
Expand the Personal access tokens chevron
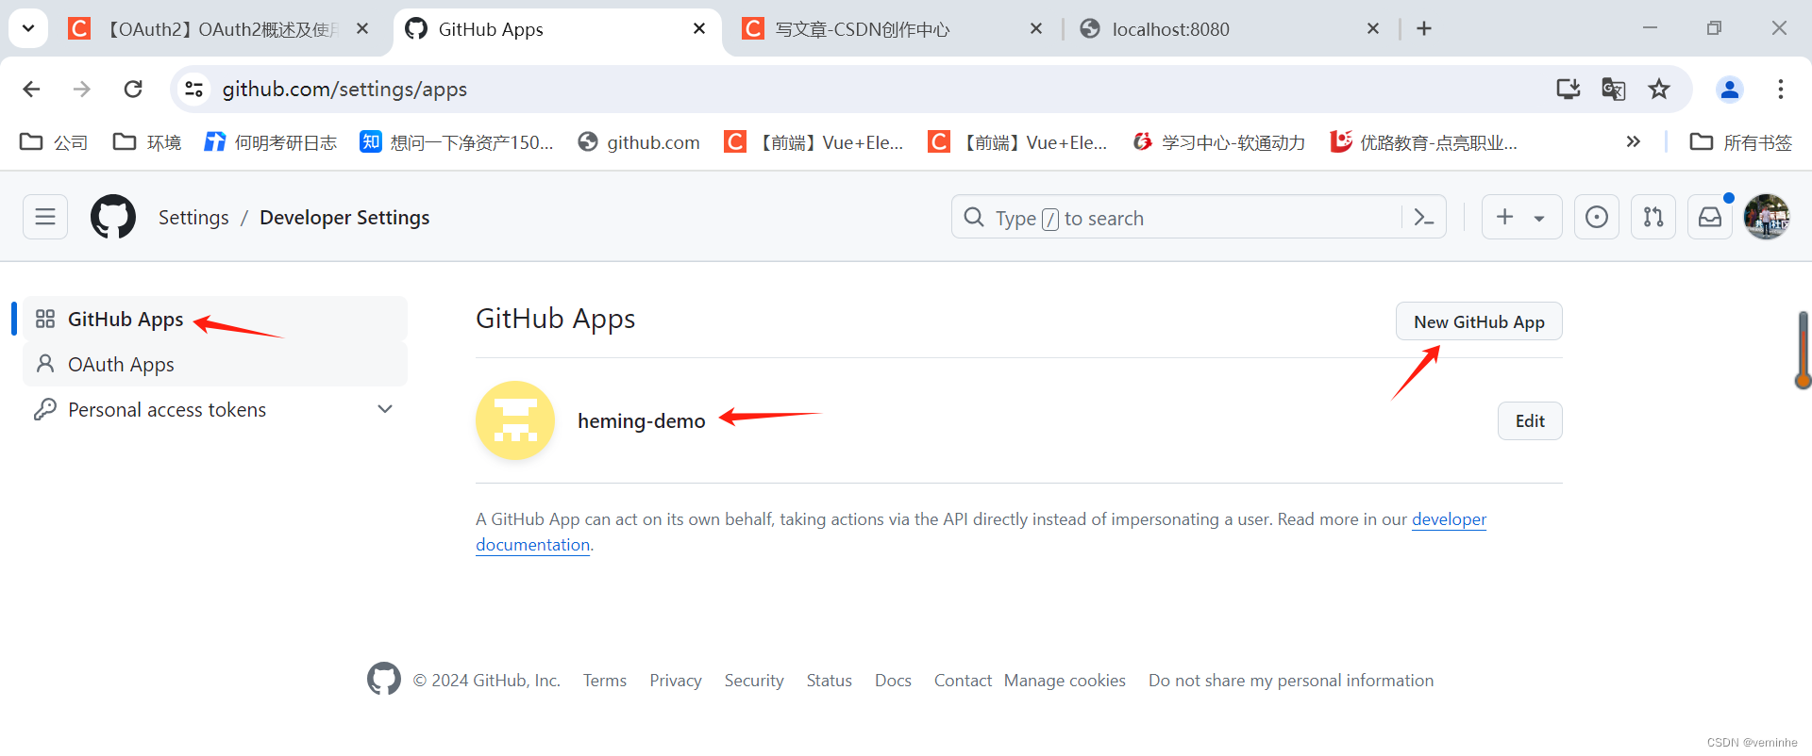385,409
